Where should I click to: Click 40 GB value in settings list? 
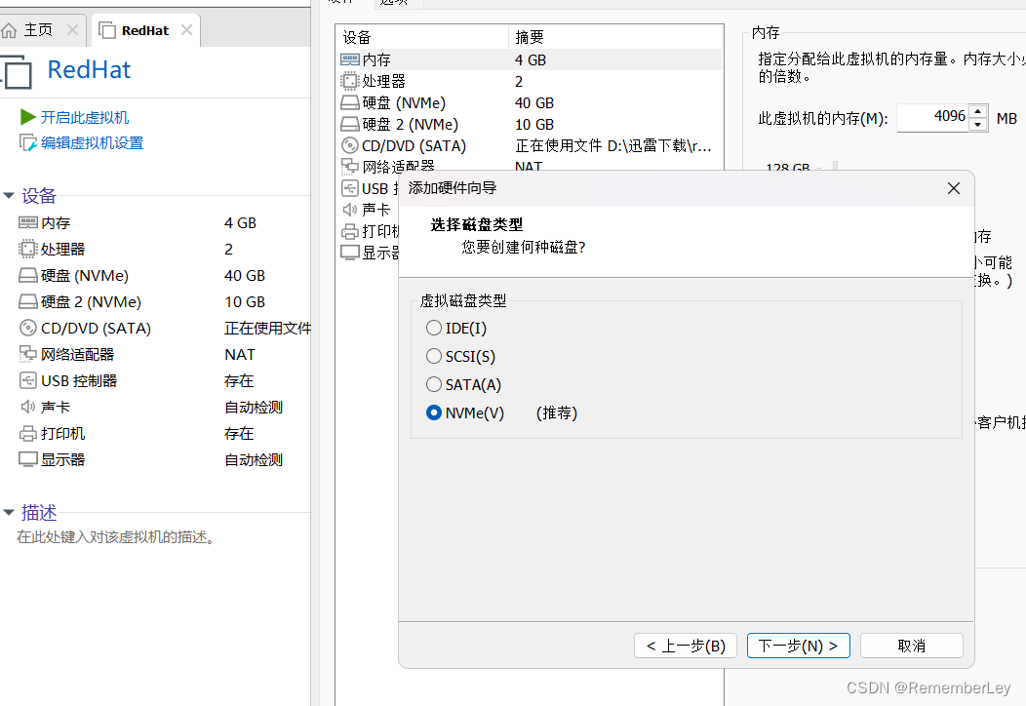coord(534,102)
